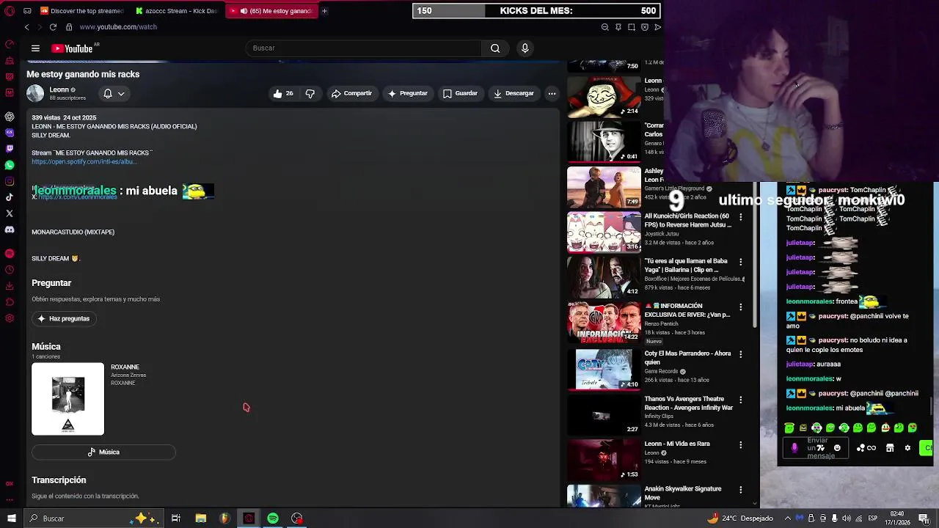Open options for Leonn - Mi Vida es Rara
The width and height of the screenshot is (939, 528).
tap(740, 444)
